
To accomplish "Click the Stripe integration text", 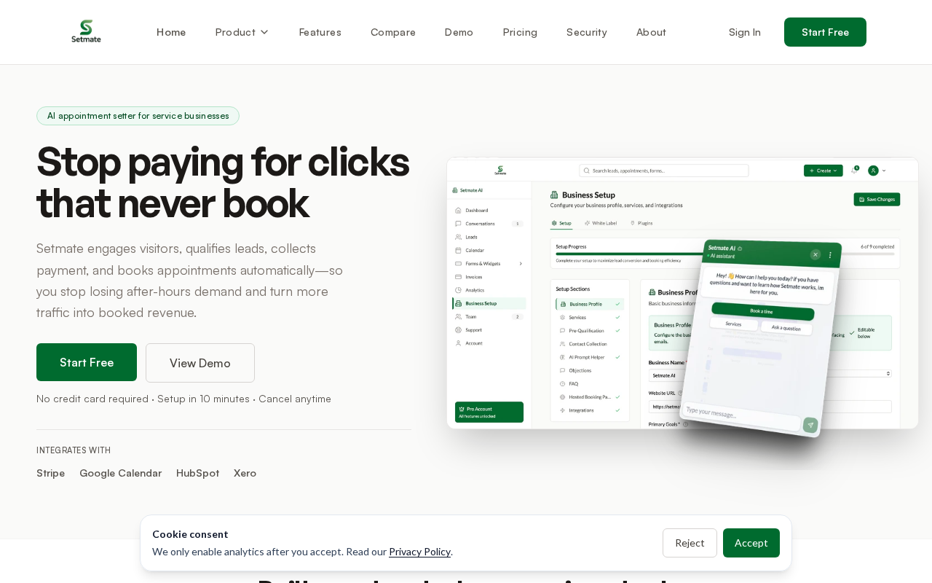I will click(51, 473).
